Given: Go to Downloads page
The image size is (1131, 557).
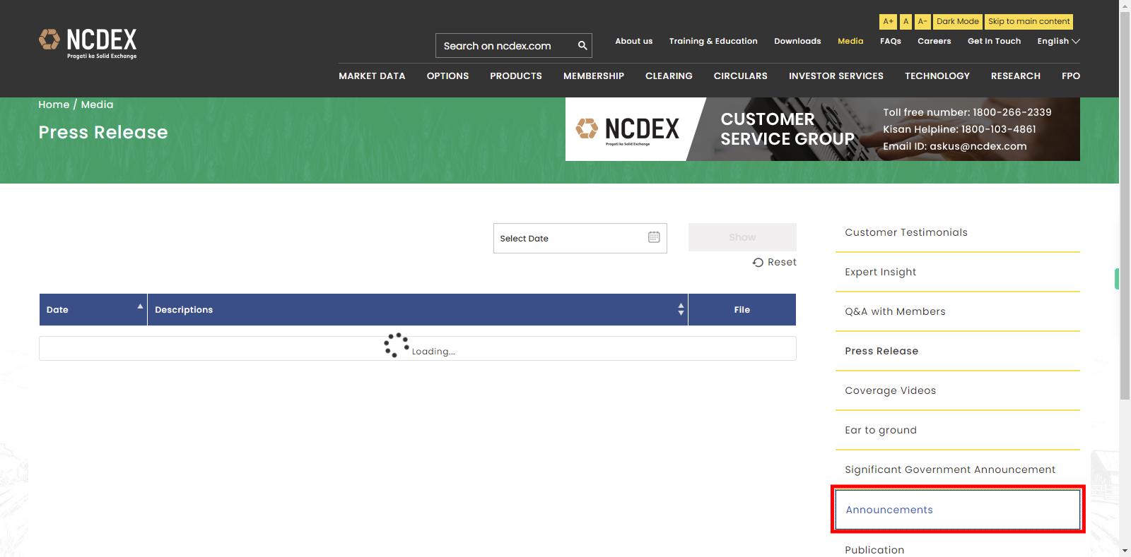Looking at the screenshot, I should pos(797,41).
